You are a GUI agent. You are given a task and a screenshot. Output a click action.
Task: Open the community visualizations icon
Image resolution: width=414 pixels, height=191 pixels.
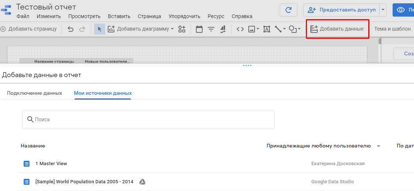point(182,29)
